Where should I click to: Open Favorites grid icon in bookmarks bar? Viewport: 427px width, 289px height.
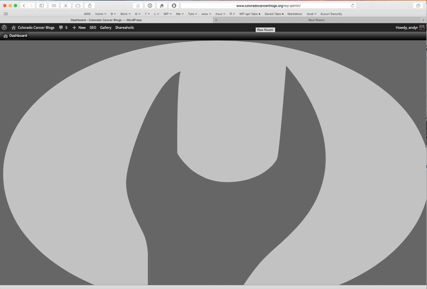click(6, 14)
